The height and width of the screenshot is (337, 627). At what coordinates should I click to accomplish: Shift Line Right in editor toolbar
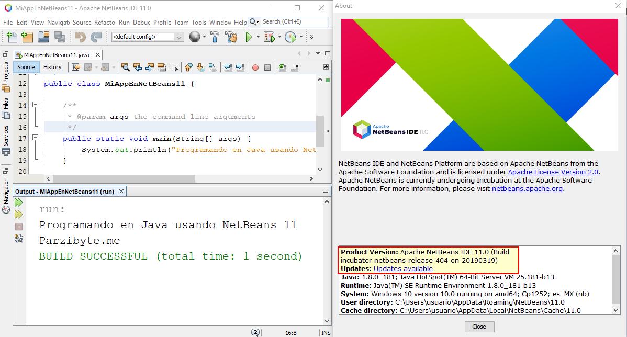240,68
